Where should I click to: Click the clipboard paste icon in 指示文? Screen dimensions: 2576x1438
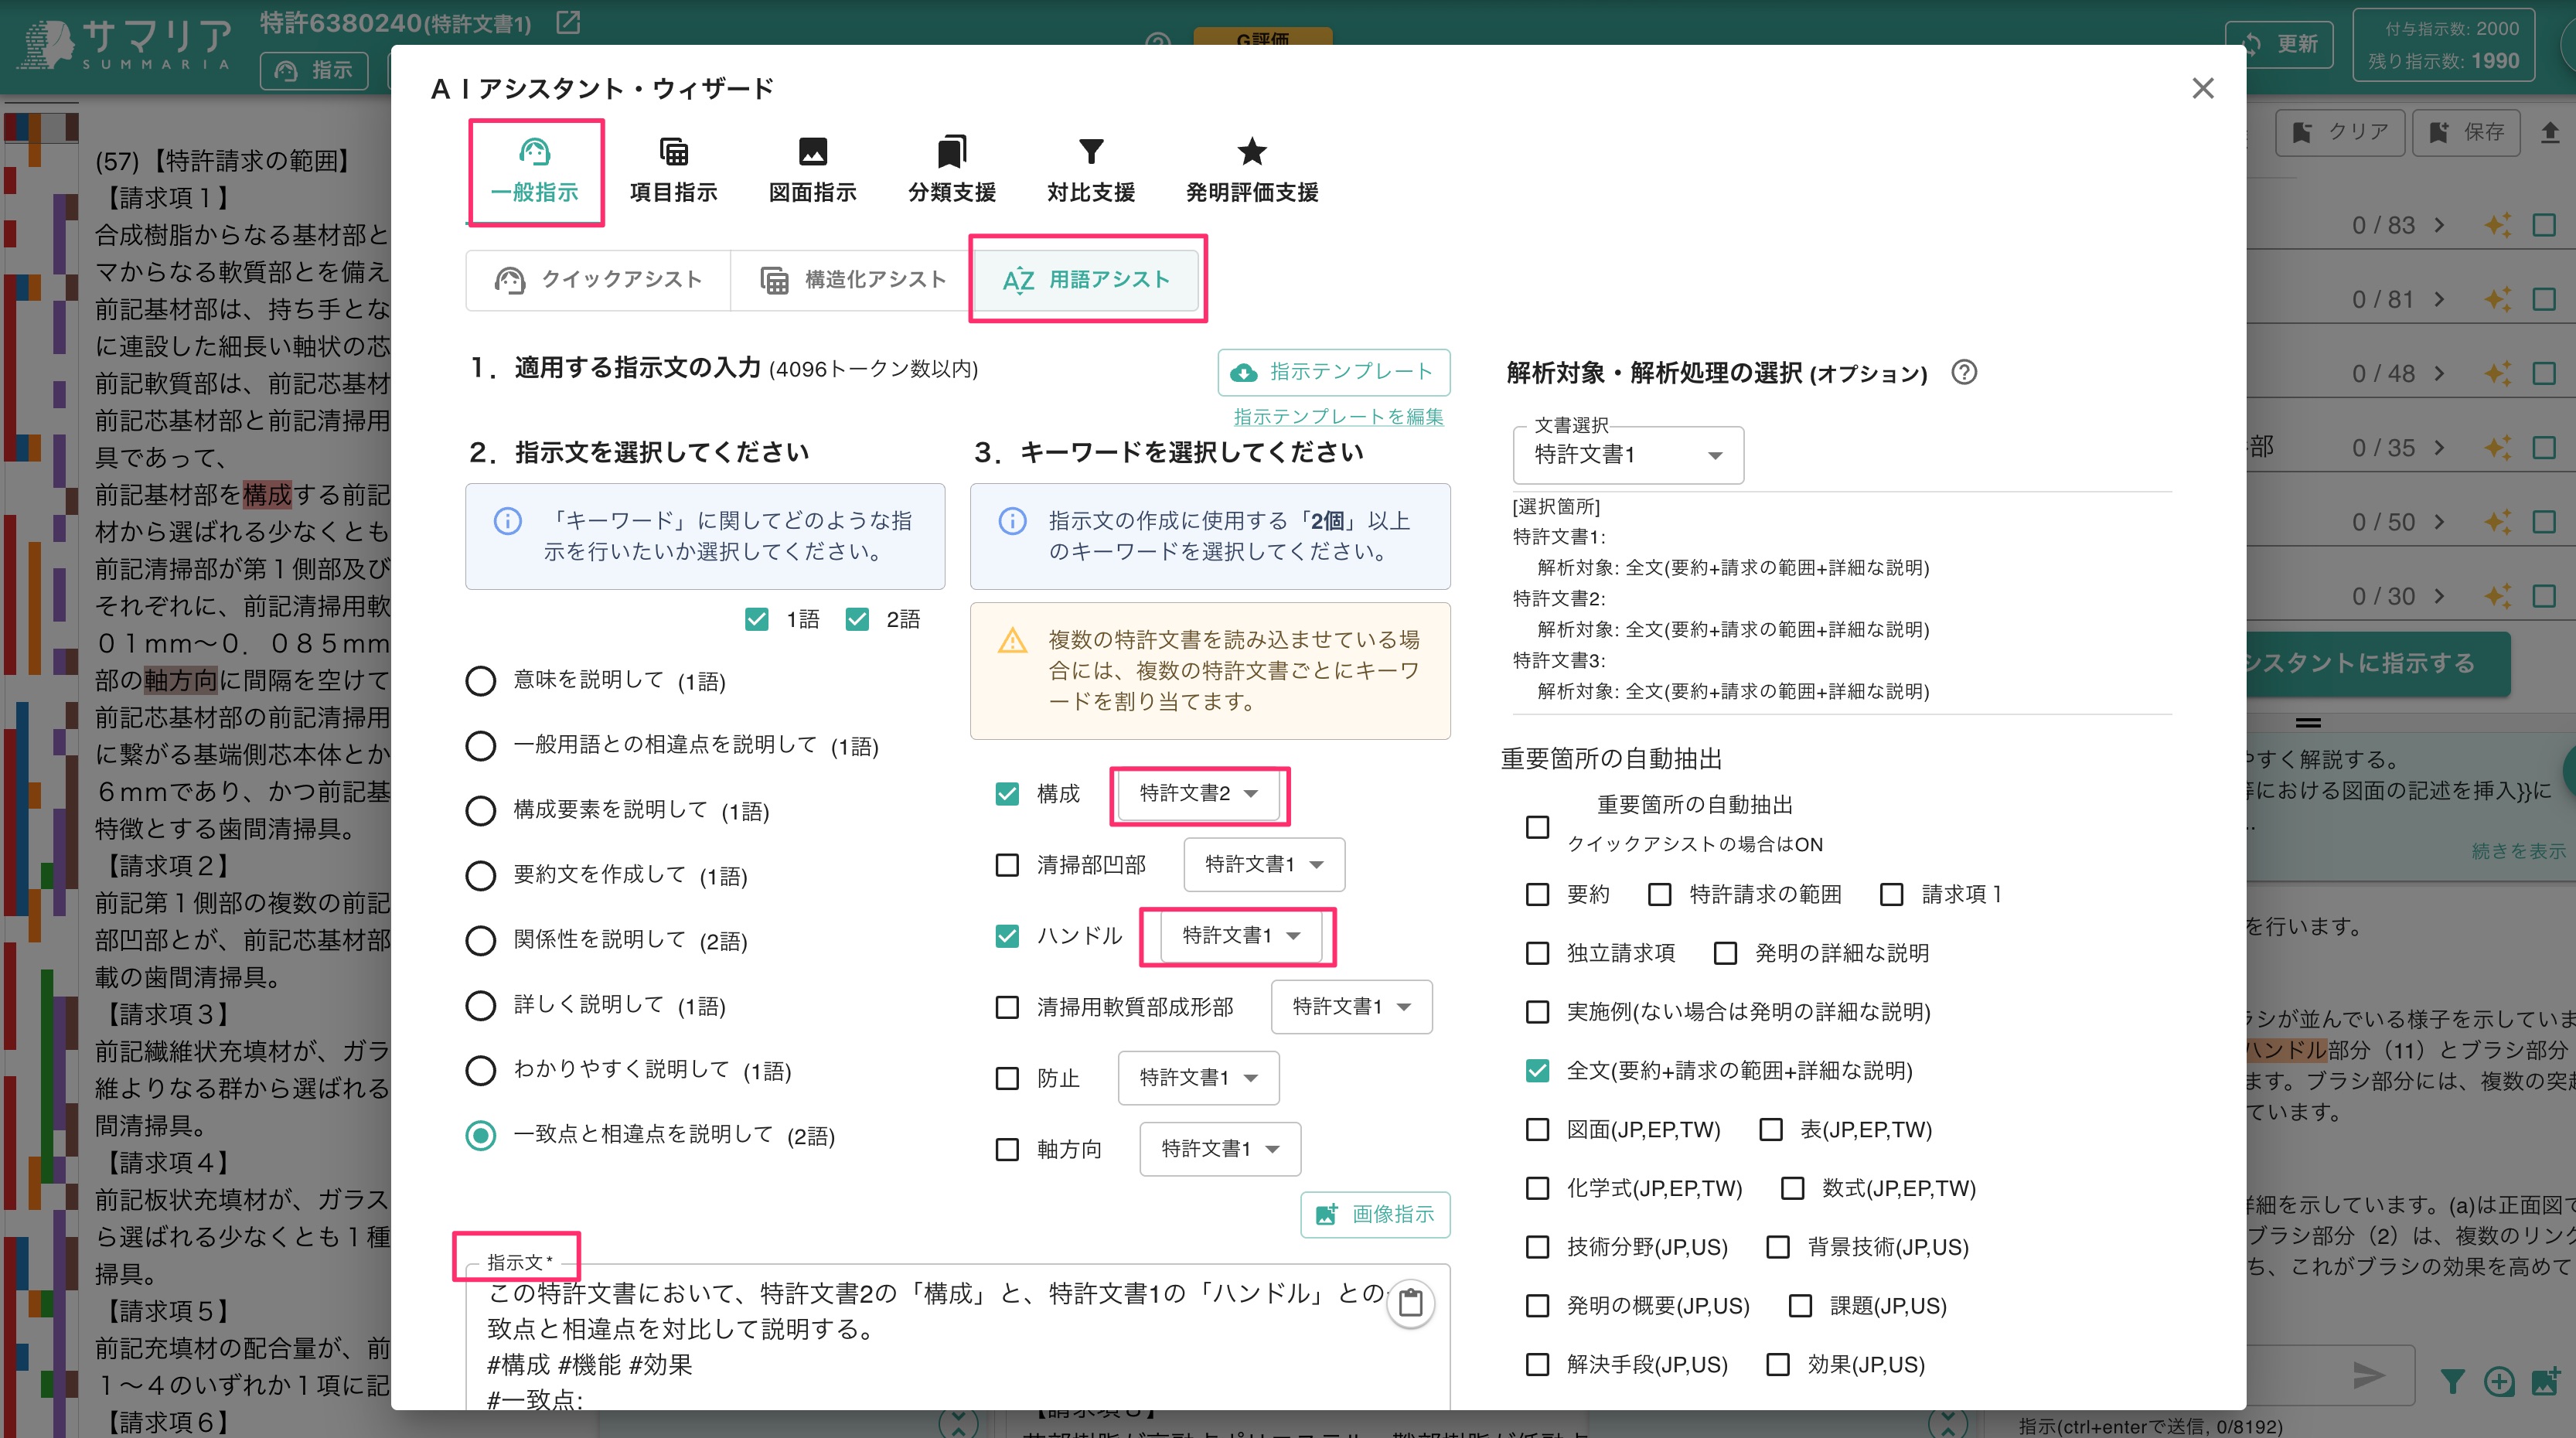1410,1304
